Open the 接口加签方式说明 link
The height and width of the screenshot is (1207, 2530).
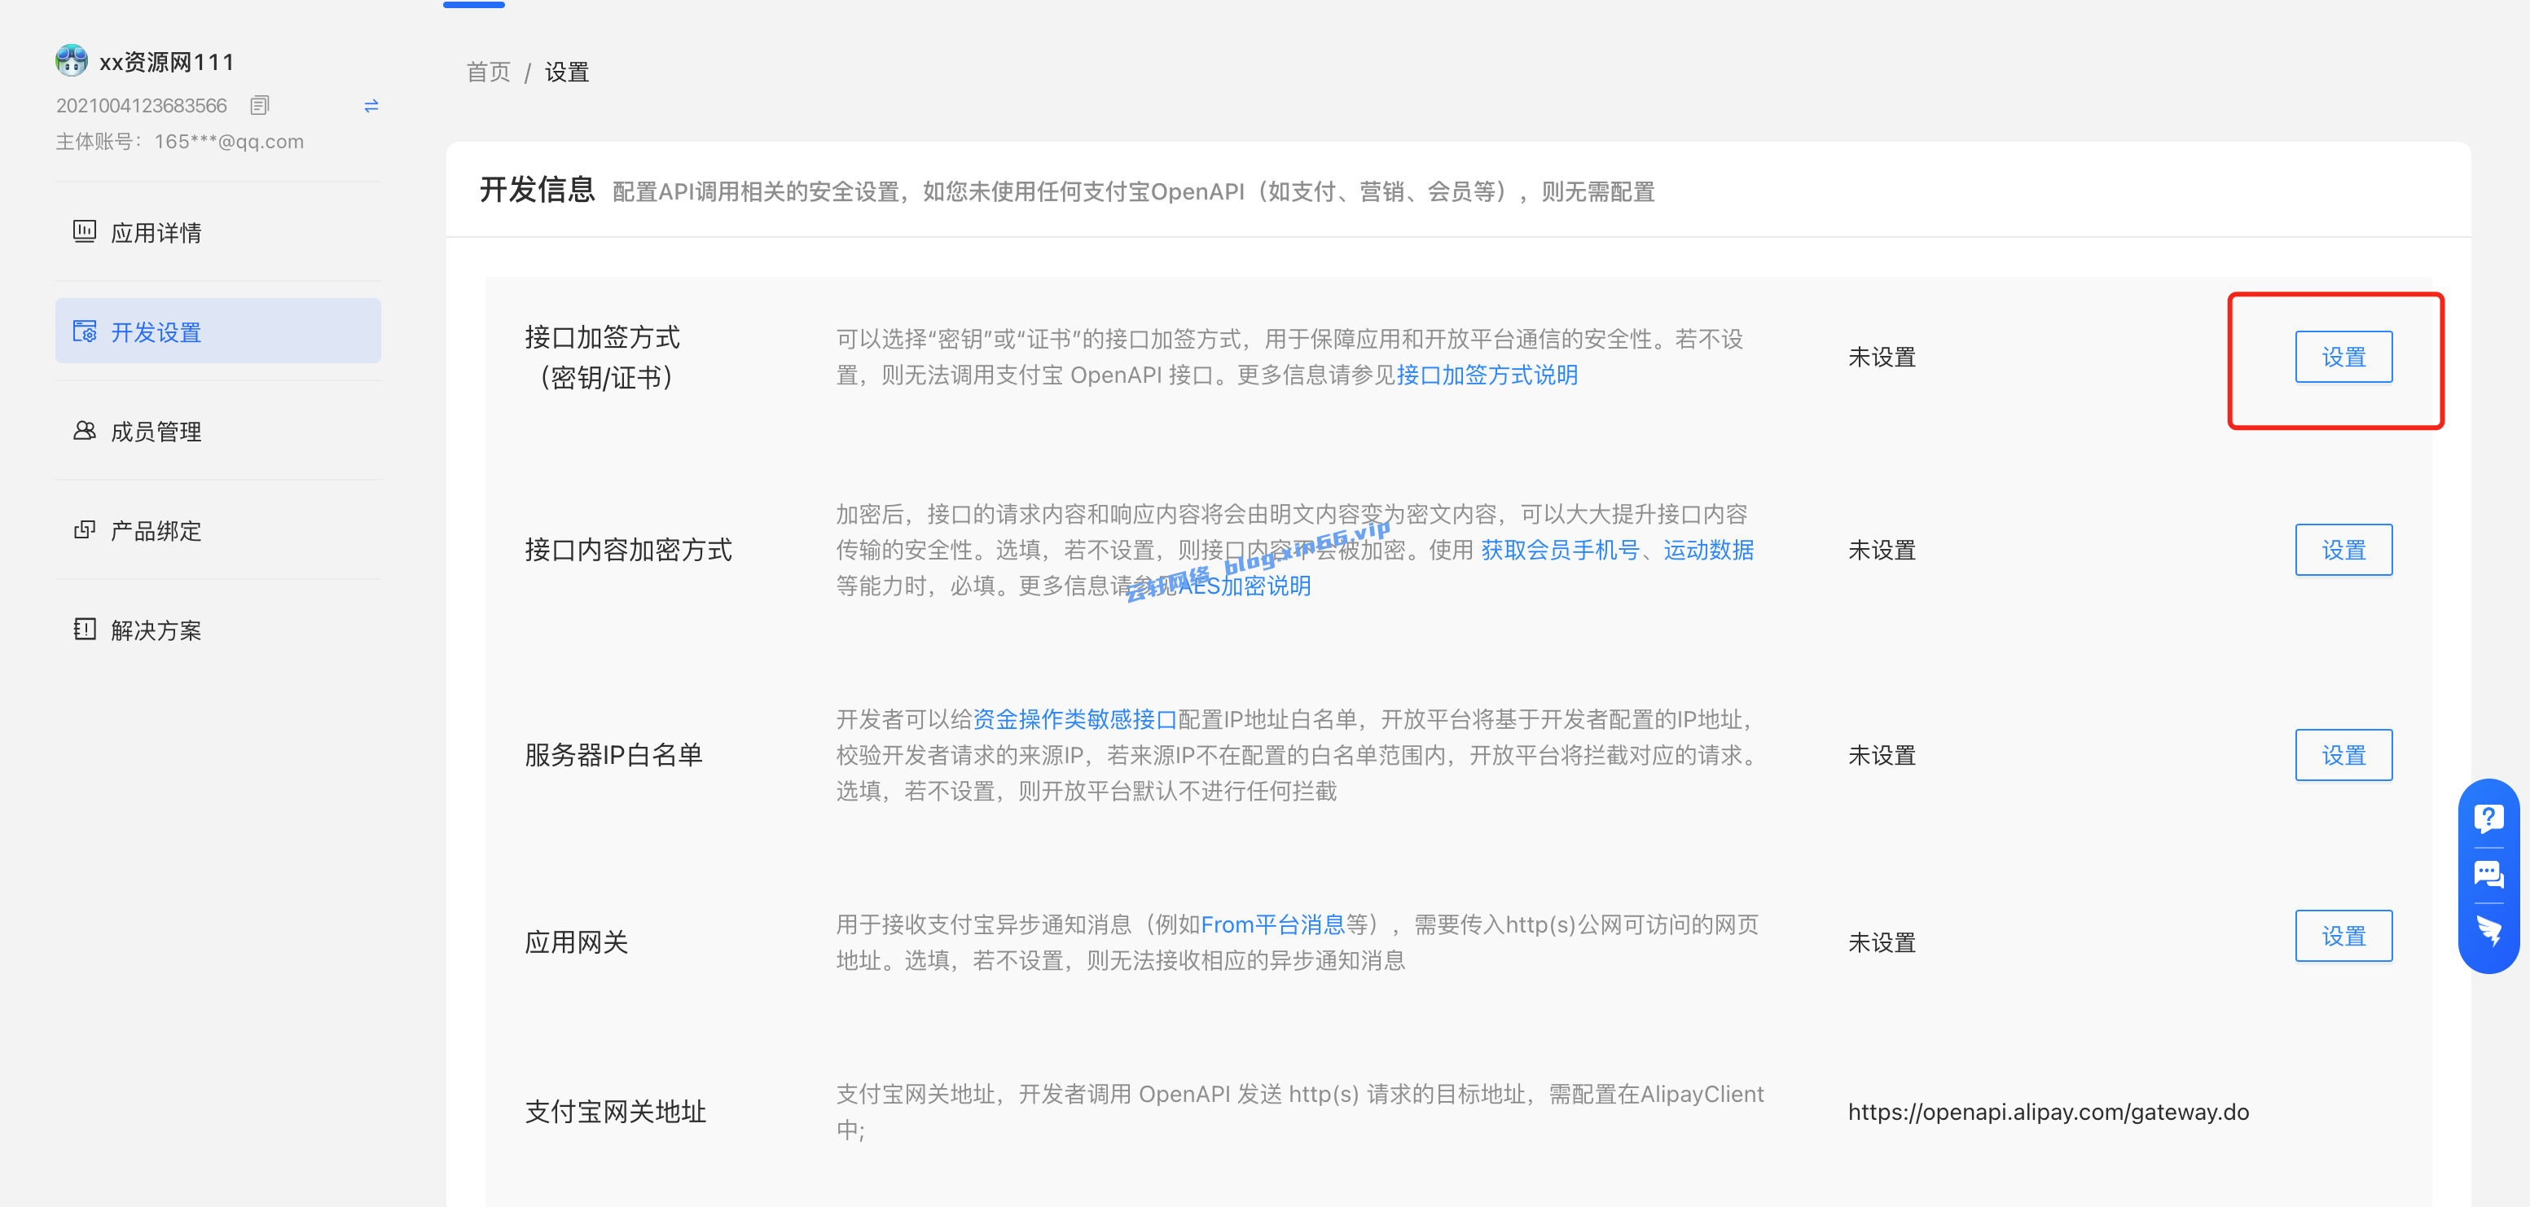pyautogui.click(x=1487, y=375)
